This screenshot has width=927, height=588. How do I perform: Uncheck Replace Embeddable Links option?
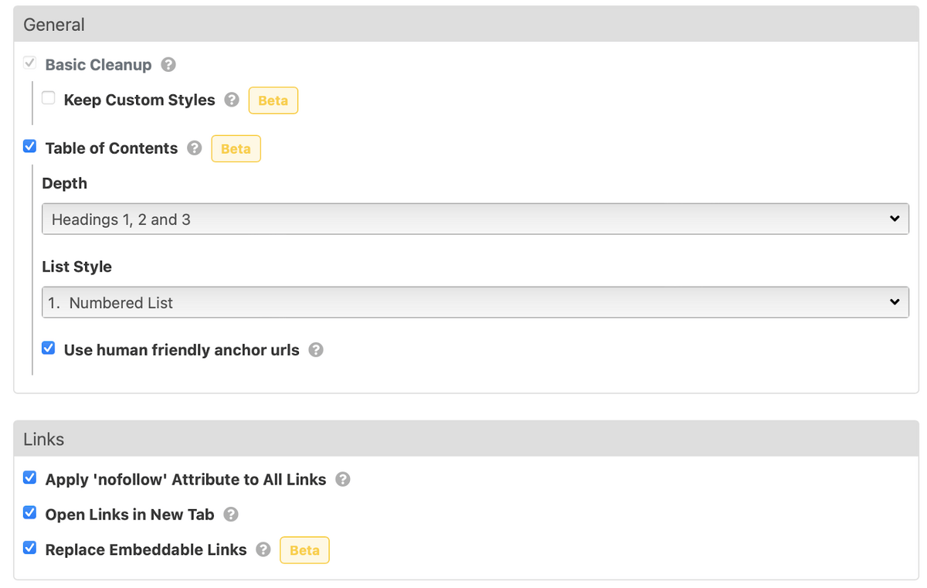[30, 548]
